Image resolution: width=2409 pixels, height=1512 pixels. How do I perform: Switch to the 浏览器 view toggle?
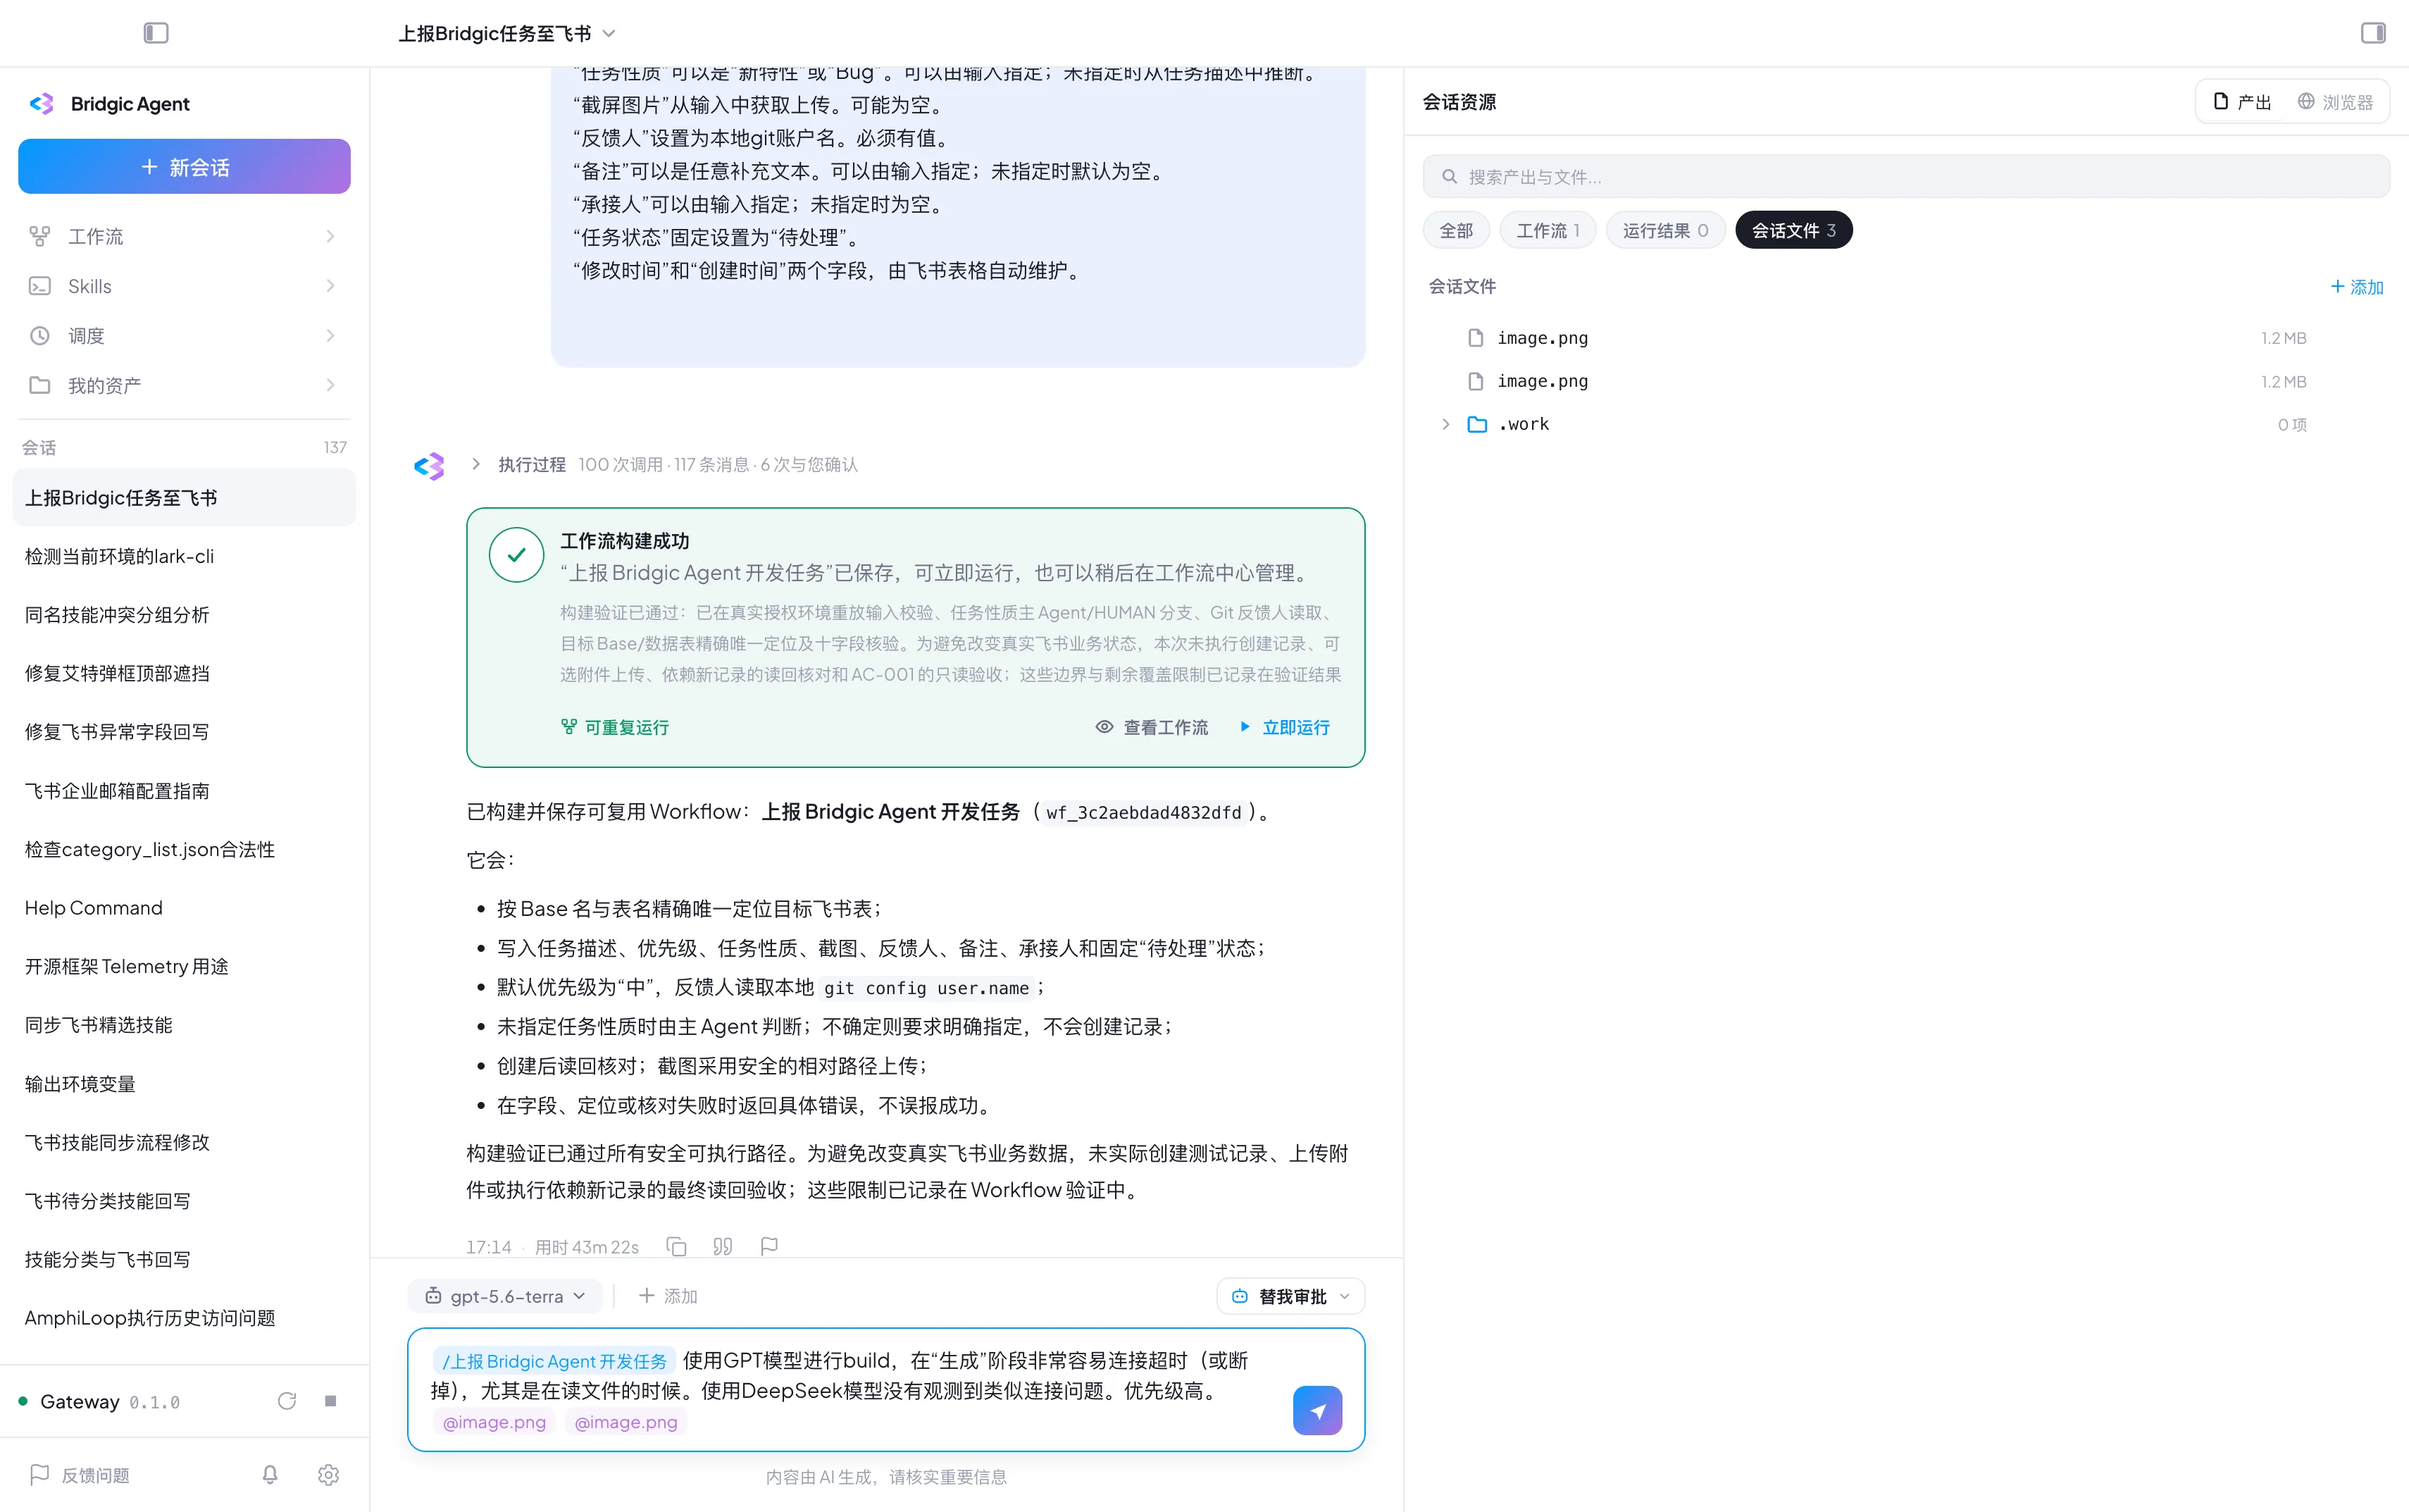(2335, 102)
